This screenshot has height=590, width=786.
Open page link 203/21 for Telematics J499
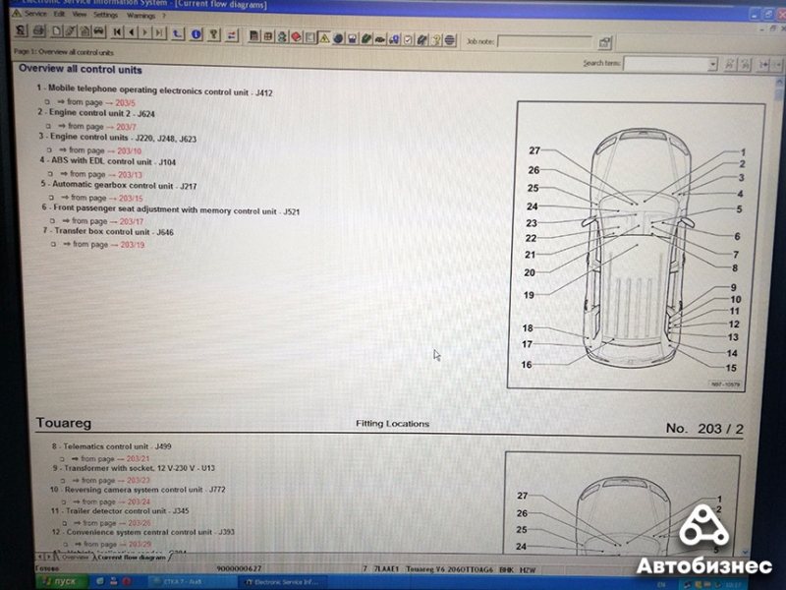click(138, 458)
